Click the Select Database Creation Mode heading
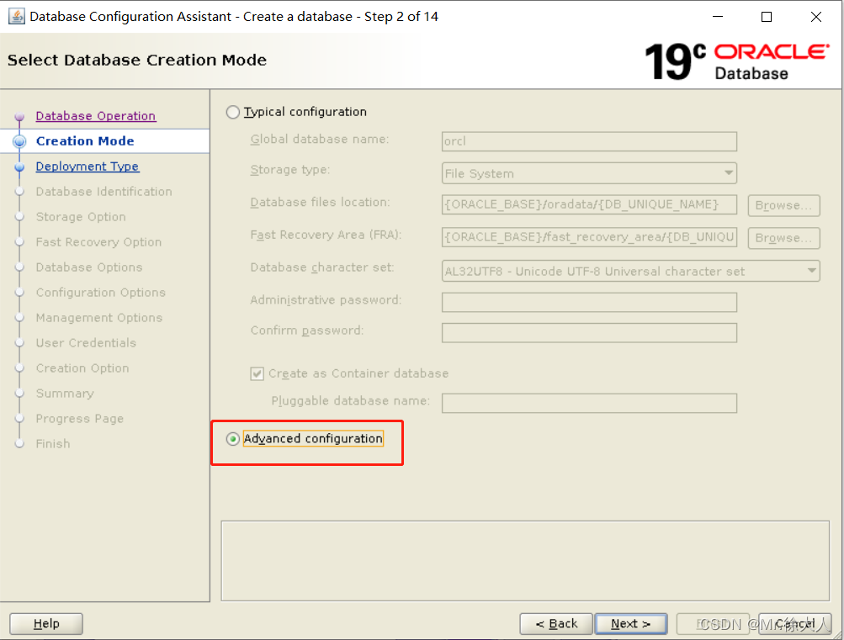844x640 pixels. click(137, 60)
